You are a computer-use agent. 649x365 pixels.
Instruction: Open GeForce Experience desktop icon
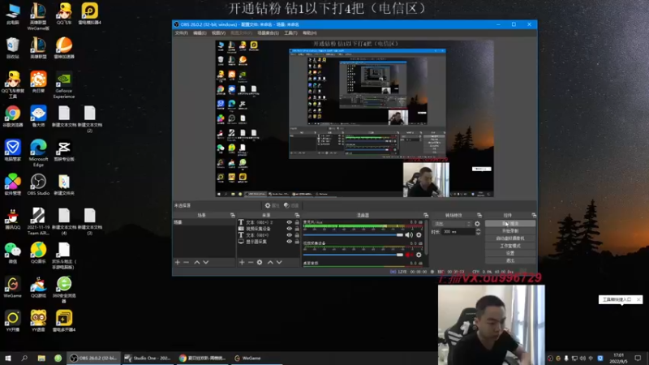[x=64, y=85]
